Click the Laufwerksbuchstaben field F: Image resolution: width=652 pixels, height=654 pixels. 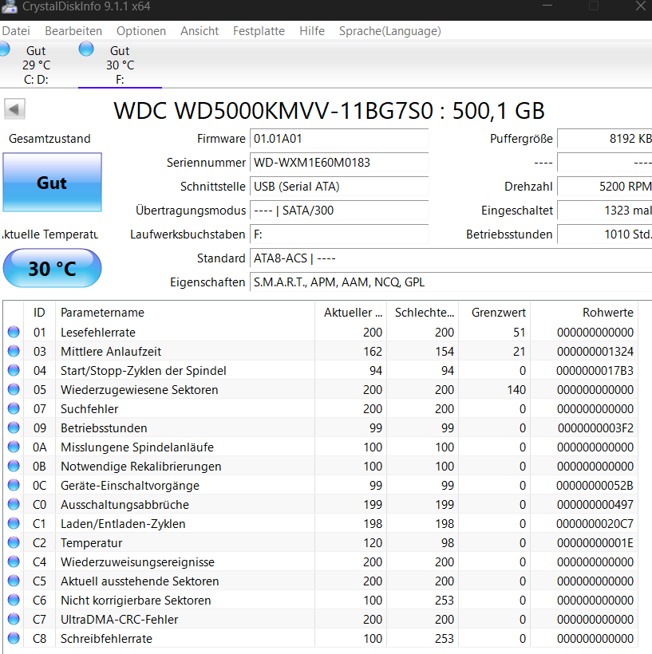pos(339,234)
